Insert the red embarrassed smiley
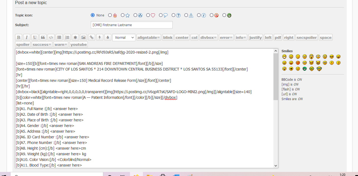358x176 pixels. (x=298, y=63)
